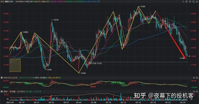Click the first round icon right of MACD panel
This screenshot has width=199, height=104.
coord(194,78)
